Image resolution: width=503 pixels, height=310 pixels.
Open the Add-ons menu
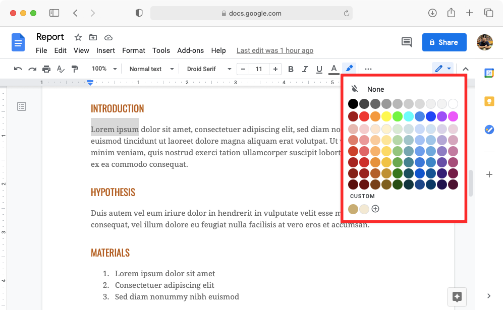click(x=190, y=50)
